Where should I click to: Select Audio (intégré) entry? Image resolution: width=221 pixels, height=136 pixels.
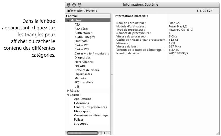(x=85, y=37)
